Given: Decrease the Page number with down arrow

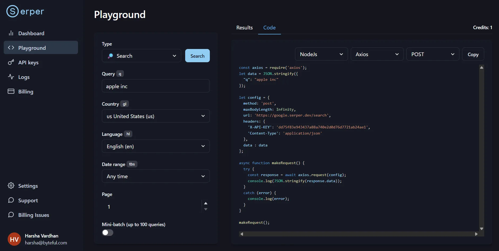Looking at the screenshot, I should tap(206, 209).
